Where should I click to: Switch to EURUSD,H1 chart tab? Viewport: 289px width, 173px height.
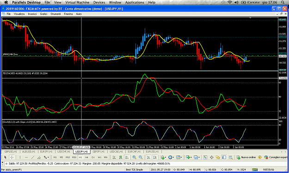click(152, 152)
